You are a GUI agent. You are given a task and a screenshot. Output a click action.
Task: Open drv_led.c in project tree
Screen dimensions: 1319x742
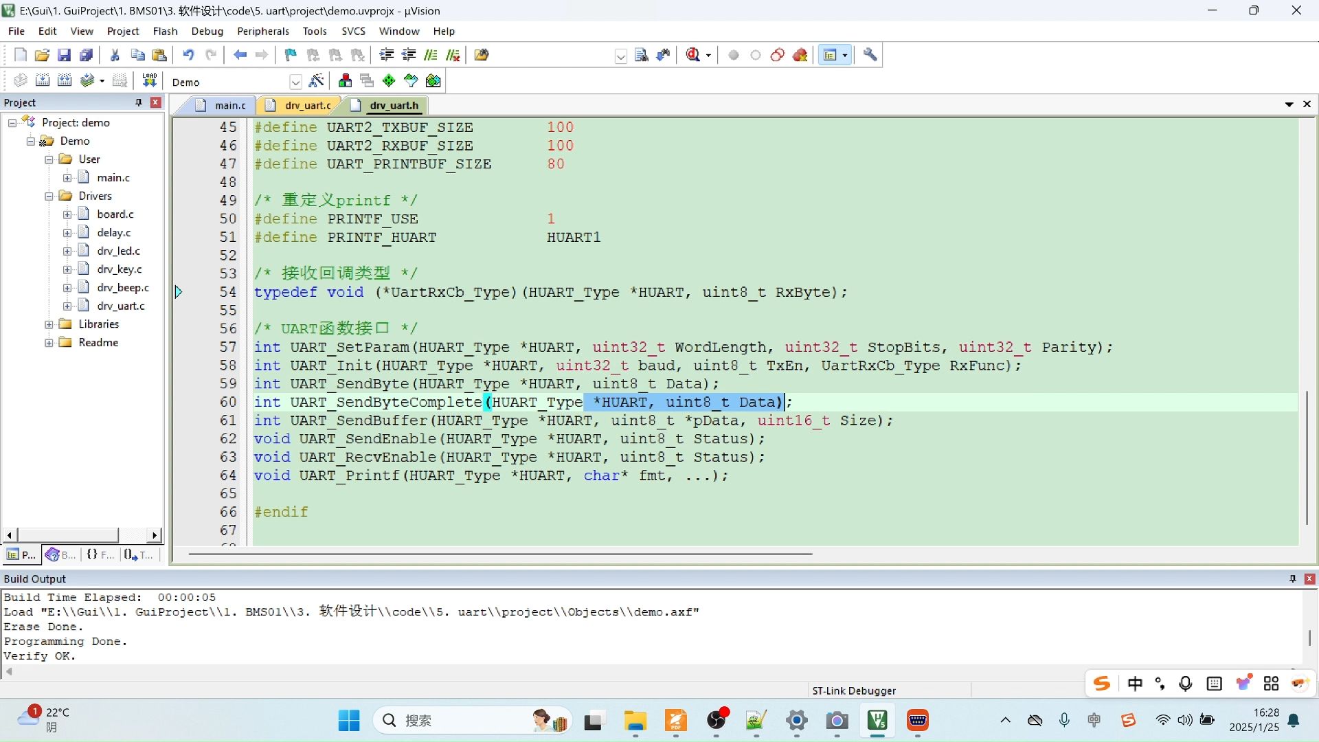pos(118,251)
